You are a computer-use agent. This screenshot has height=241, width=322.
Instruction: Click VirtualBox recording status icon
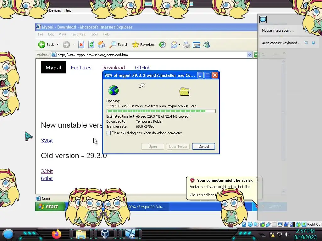tap(286, 224)
